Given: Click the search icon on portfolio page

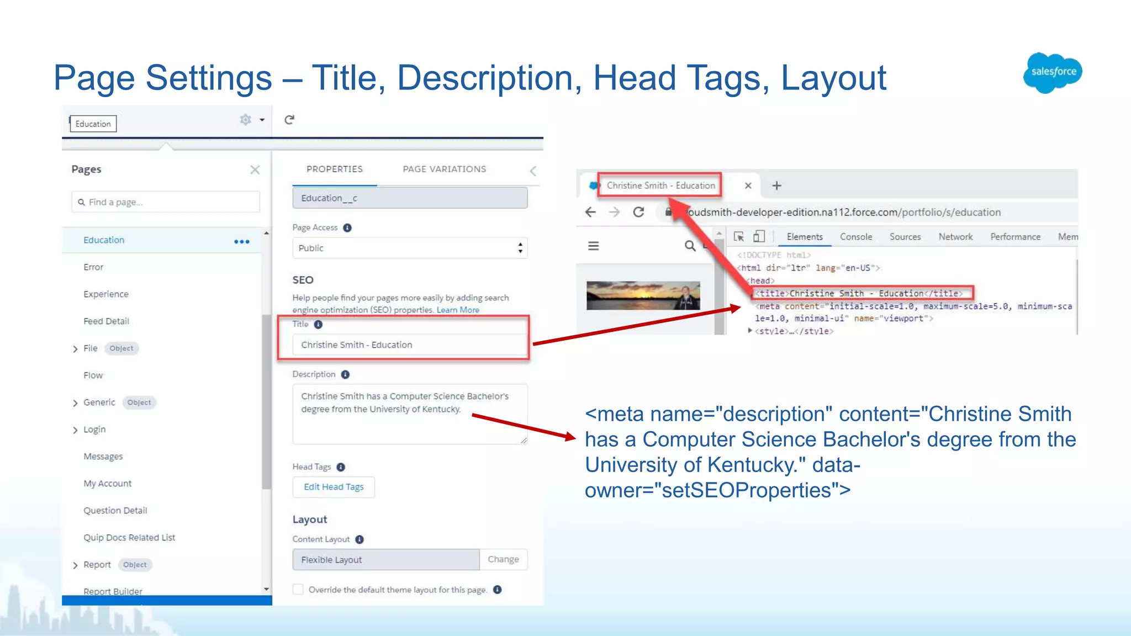Looking at the screenshot, I should coord(690,246).
